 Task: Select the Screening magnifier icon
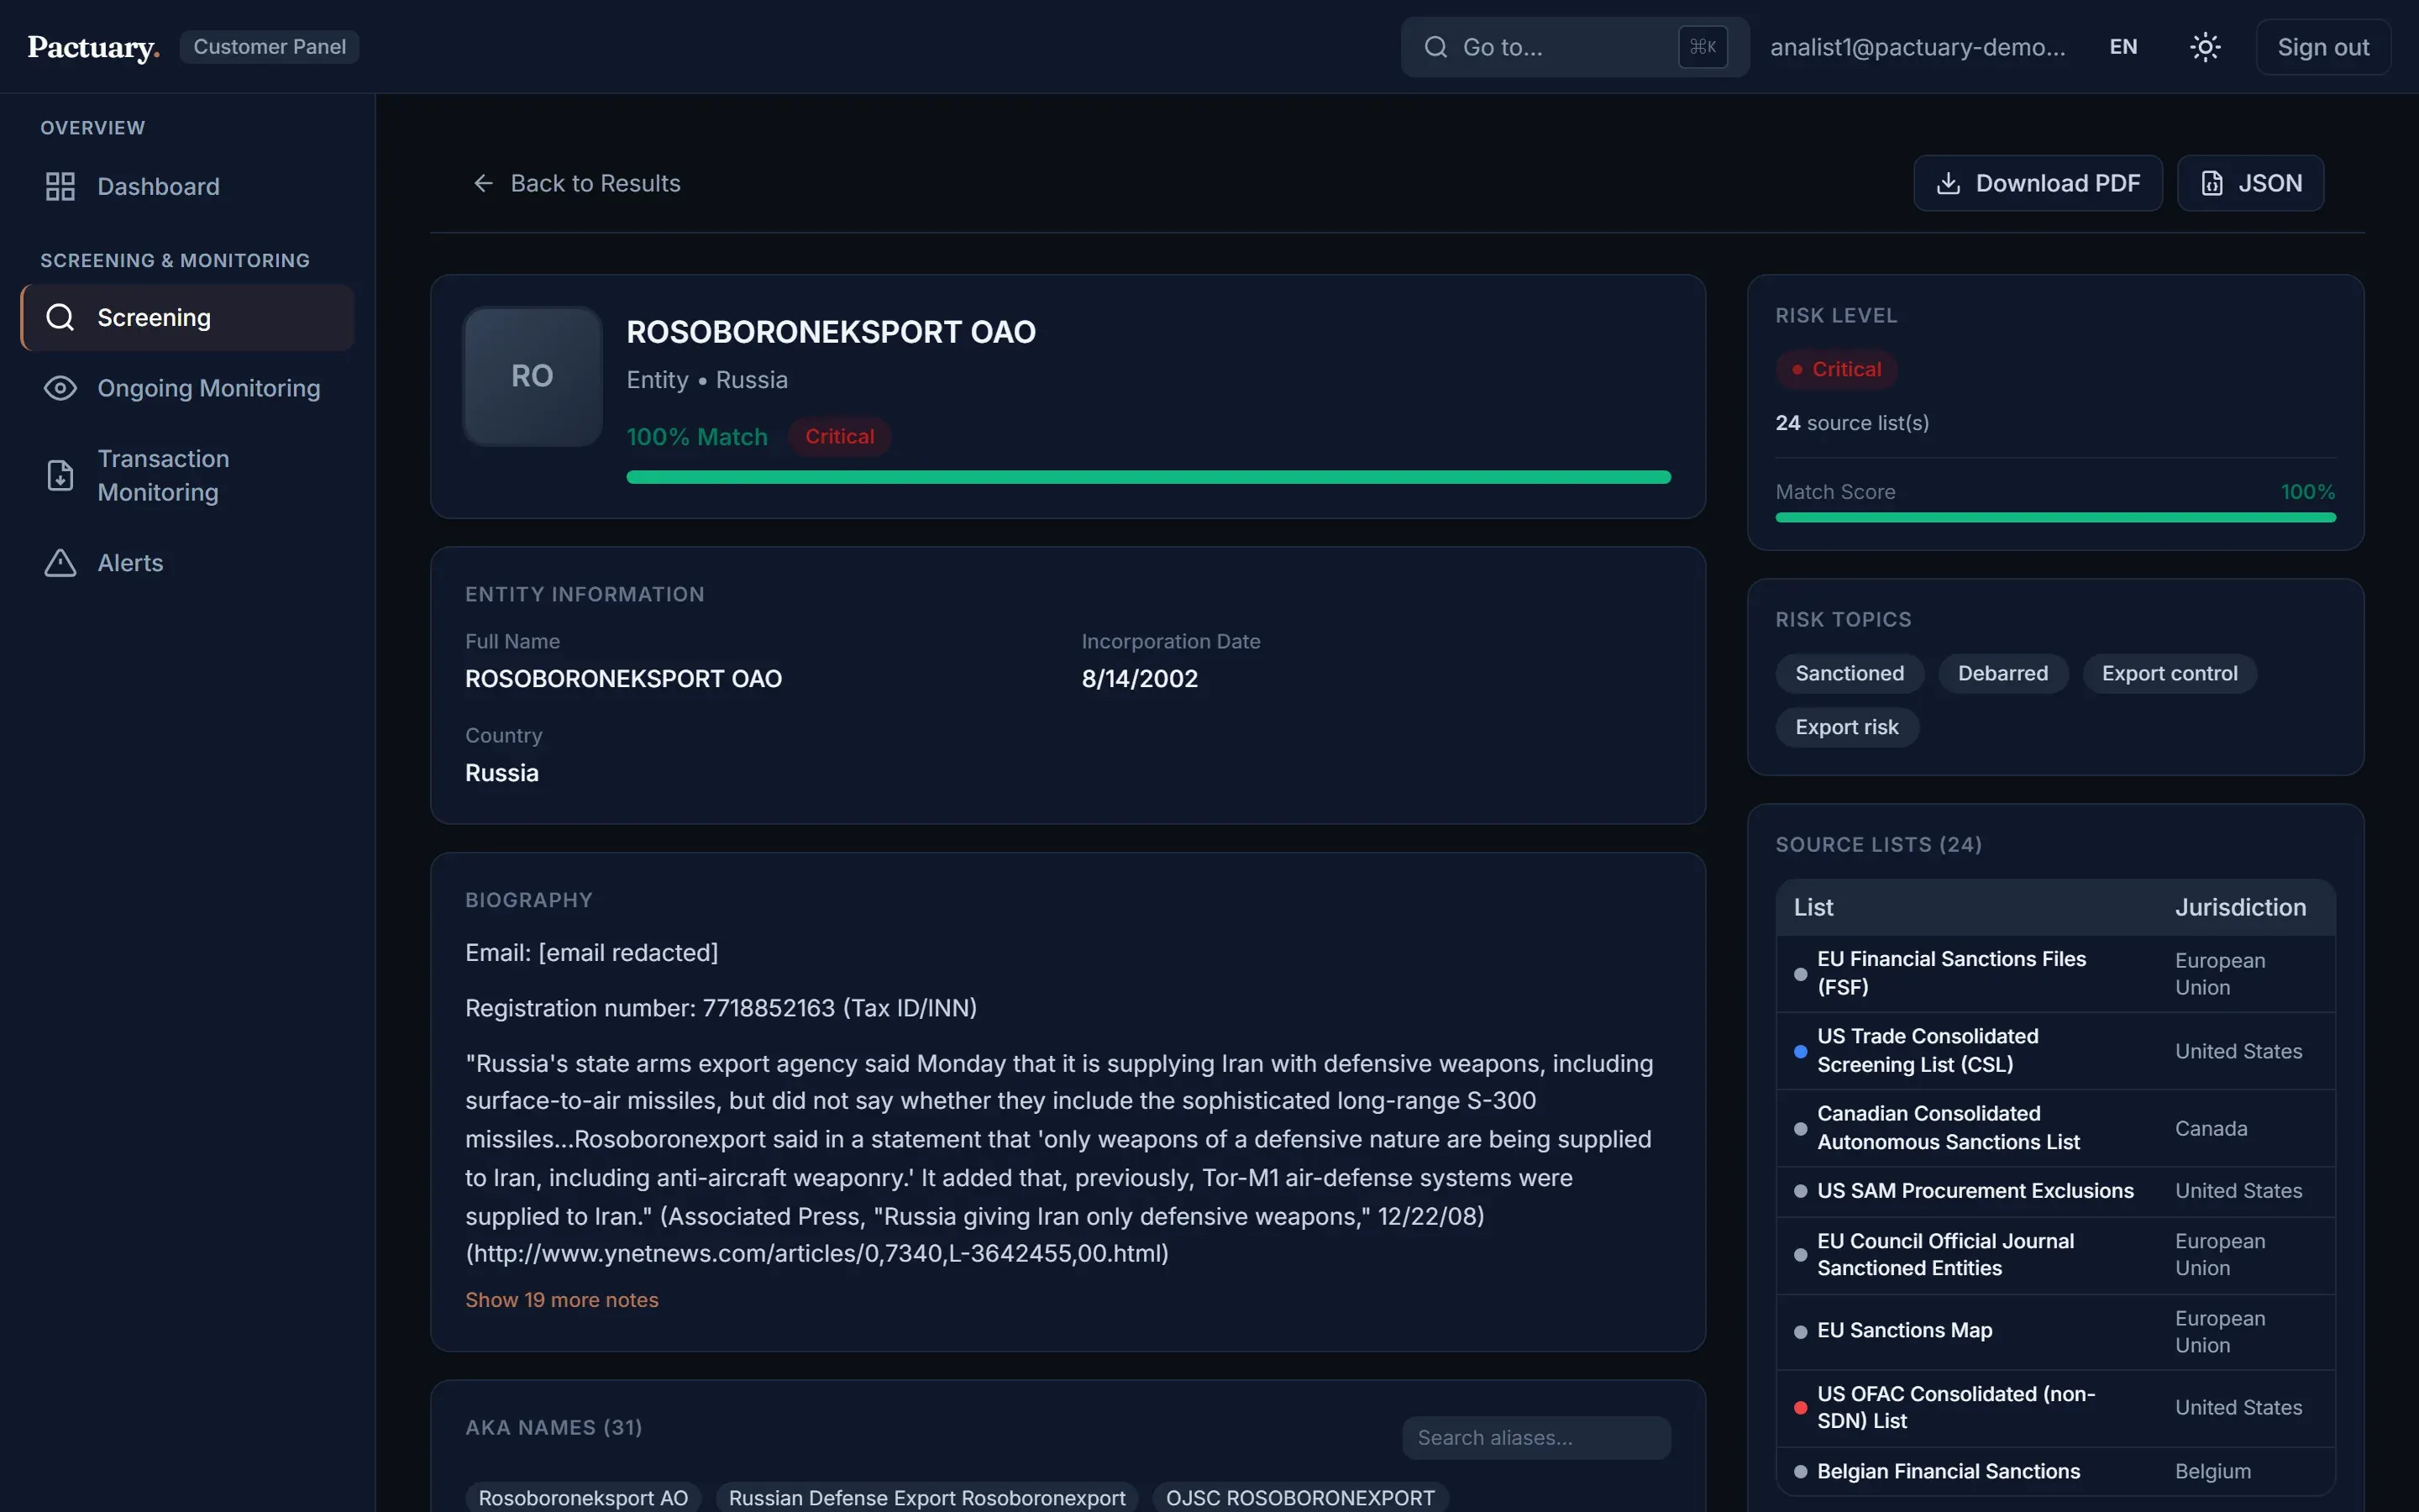[x=60, y=317]
